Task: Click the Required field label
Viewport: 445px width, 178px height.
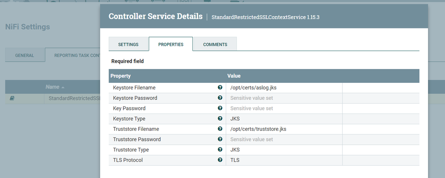Action: (x=127, y=61)
